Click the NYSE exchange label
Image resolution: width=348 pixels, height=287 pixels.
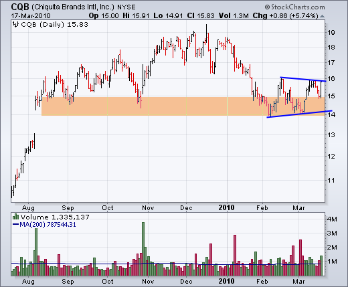(x=126, y=7)
